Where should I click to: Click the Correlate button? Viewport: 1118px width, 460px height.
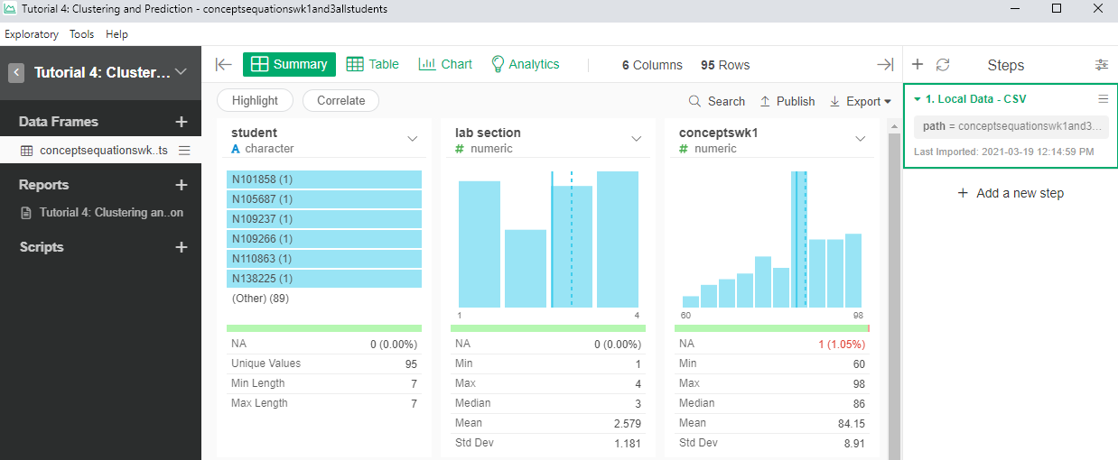(340, 101)
